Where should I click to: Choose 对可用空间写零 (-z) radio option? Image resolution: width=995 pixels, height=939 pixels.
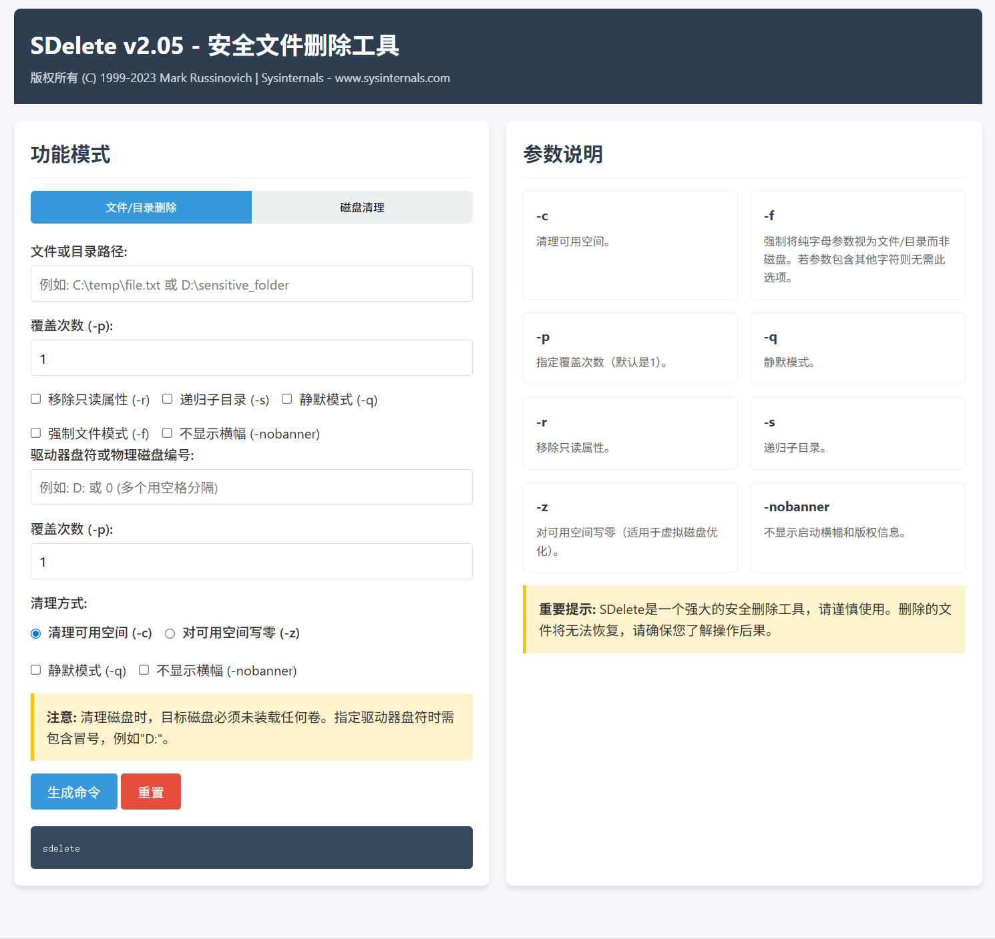coord(170,633)
